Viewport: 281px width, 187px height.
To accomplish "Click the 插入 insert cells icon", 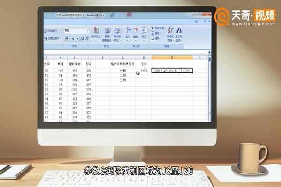I will [x=127, y=30].
